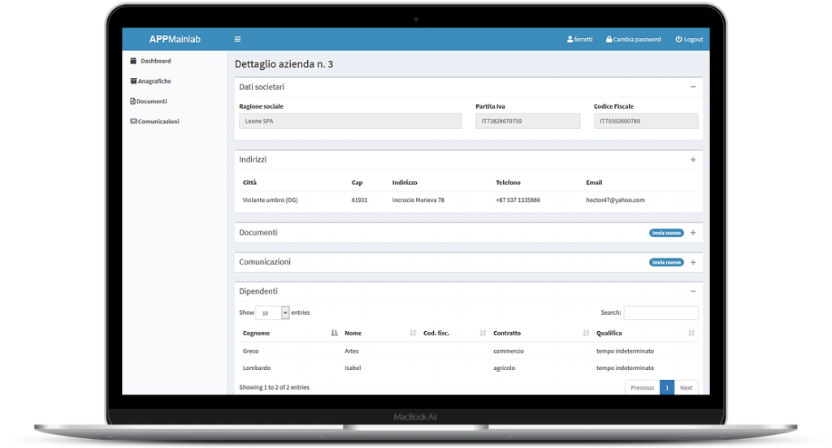
Task: Expand the Documenti panel with plus icon
Action: tap(693, 233)
